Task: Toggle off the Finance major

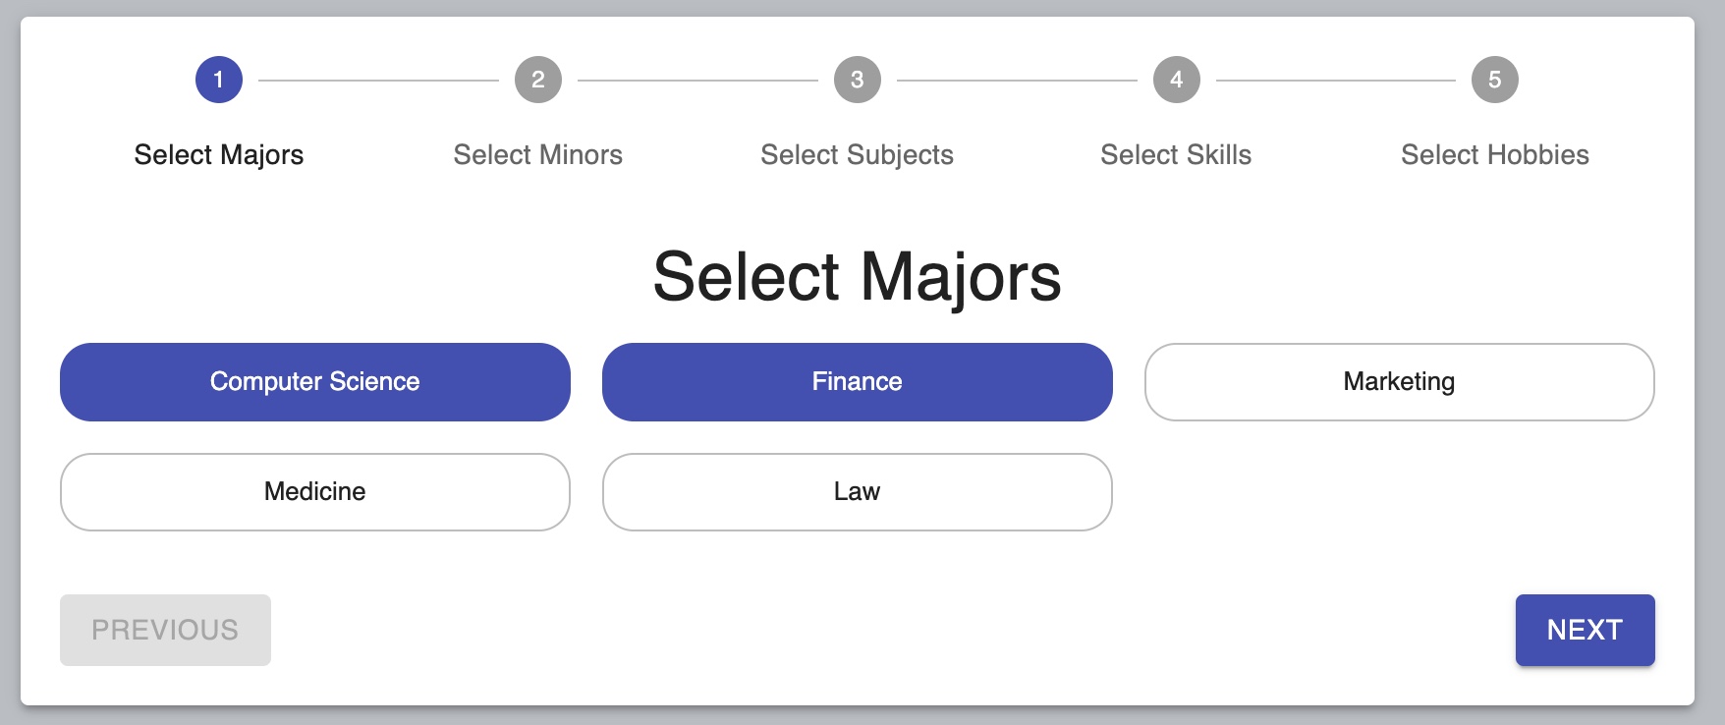Action: click(858, 382)
